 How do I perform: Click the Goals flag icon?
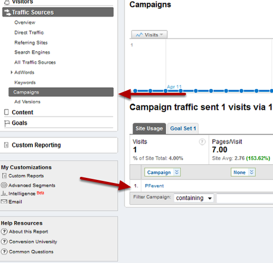[7, 123]
